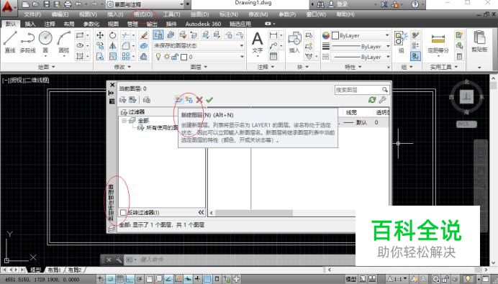Toggle grid display in status bar
The height and width of the screenshot is (284, 498).
(120, 279)
